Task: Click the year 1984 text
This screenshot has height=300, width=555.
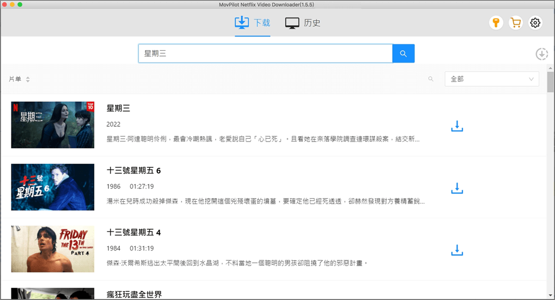Action: [x=113, y=248]
